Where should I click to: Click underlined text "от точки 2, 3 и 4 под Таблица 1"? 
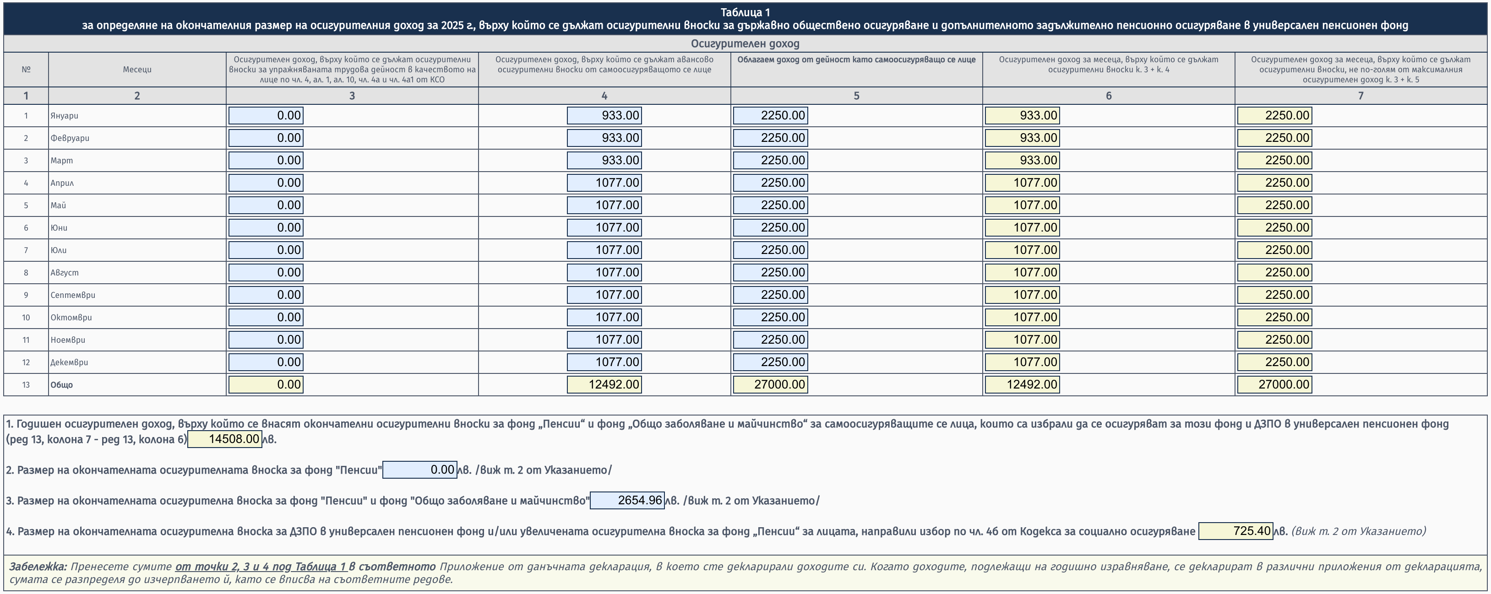click(261, 567)
